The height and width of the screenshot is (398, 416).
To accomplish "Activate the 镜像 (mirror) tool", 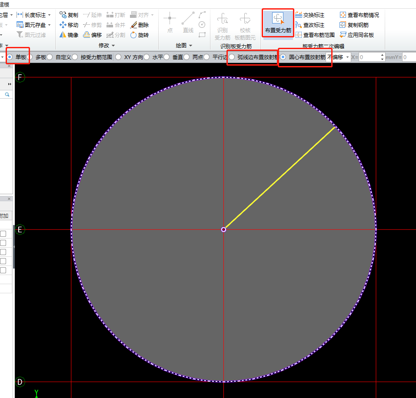I will tap(69, 35).
